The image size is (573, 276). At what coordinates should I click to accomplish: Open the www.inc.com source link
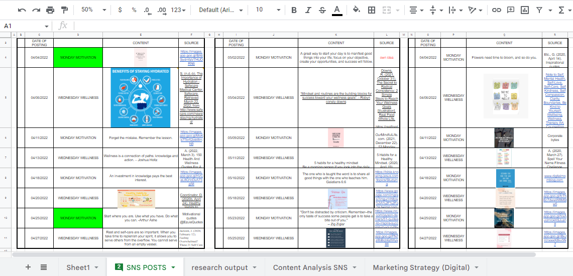(x=387, y=218)
